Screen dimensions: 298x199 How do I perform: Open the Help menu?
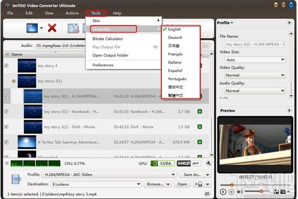[x=117, y=13]
